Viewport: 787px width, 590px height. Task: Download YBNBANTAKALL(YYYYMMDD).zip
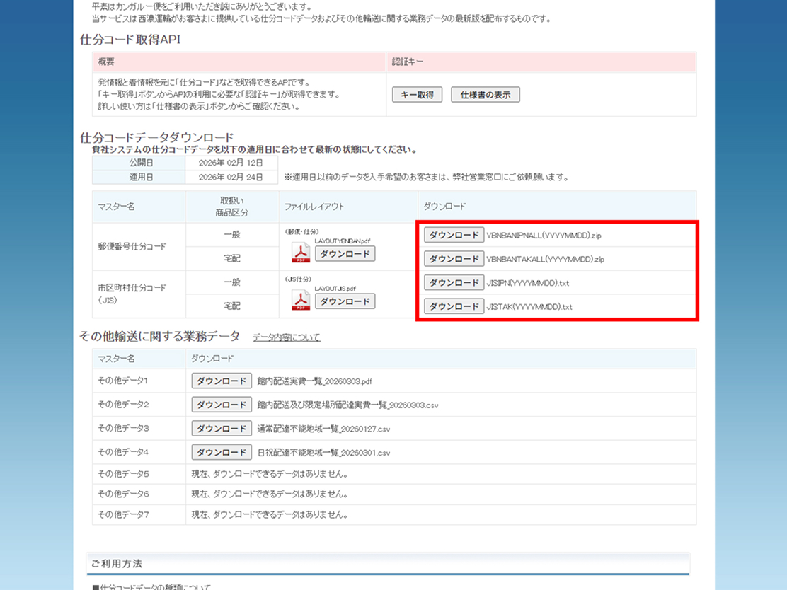click(454, 259)
